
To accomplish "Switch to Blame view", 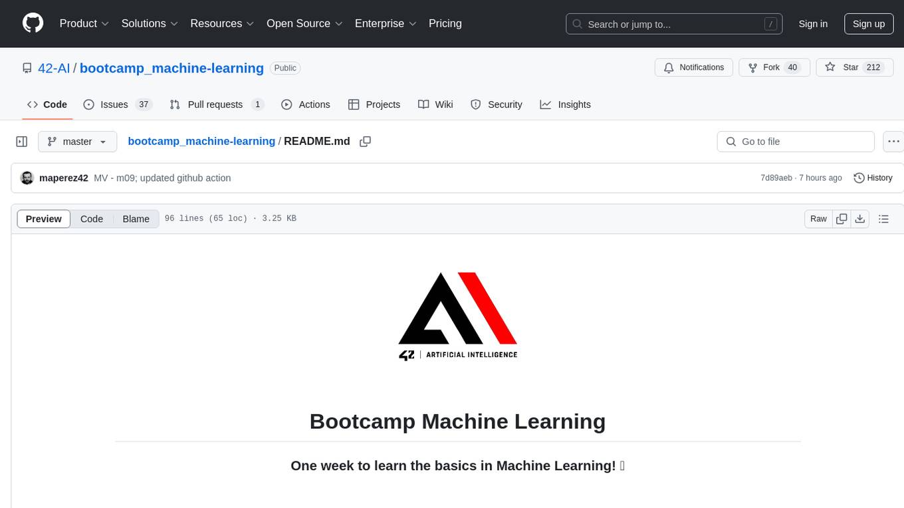I will [x=136, y=219].
